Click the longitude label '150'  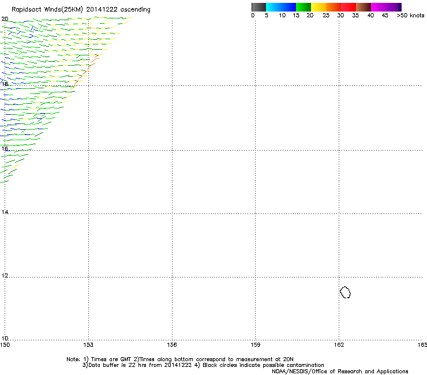click(5, 345)
